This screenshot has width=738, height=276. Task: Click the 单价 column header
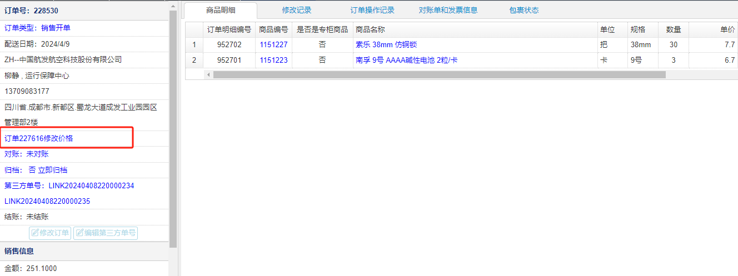tap(714, 29)
